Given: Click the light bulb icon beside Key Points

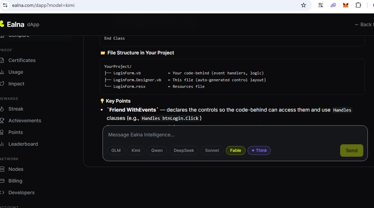Looking at the screenshot, I should click(102, 101).
